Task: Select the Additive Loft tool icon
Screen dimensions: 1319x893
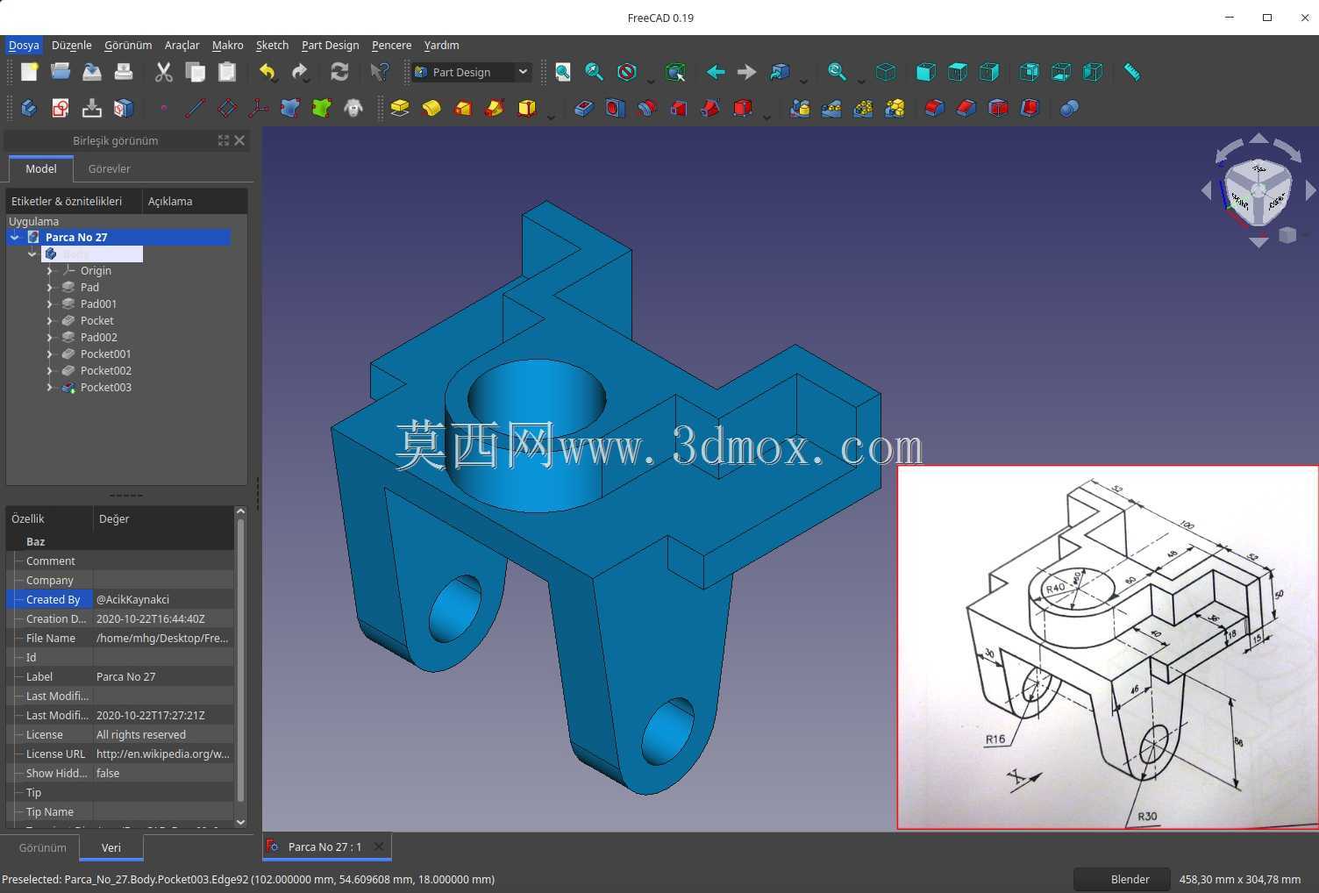Action: [463, 108]
